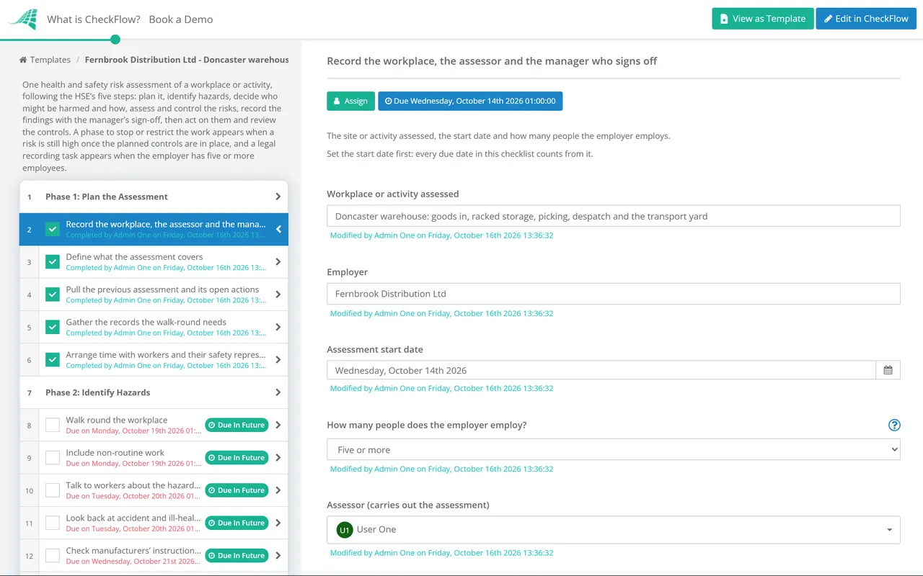This screenshot has height=576, width=923.
Task: Click the Assign button
Action: (350, 101)
